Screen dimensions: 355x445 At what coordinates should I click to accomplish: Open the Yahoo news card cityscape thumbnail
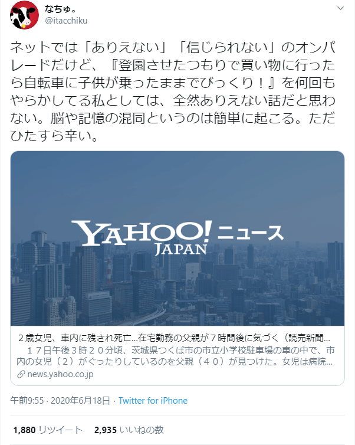coord(177,238)
